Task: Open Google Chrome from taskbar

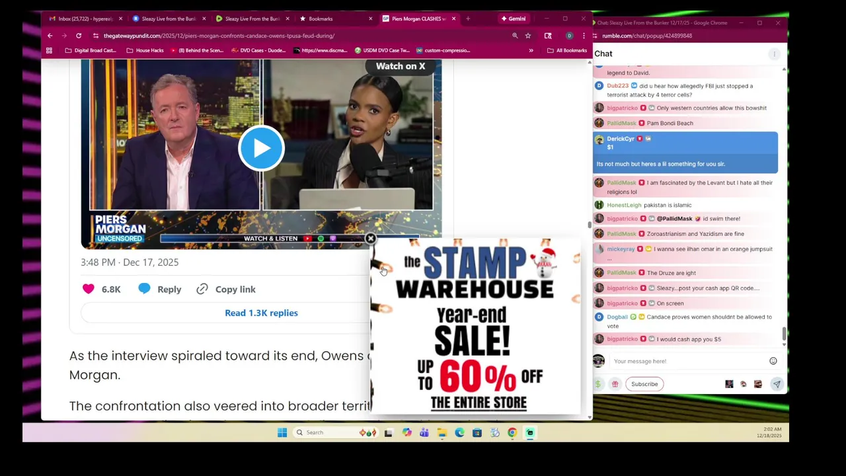Action: [512, 432]
